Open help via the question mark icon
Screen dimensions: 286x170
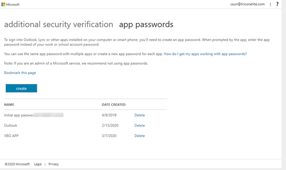coord(277,4)
